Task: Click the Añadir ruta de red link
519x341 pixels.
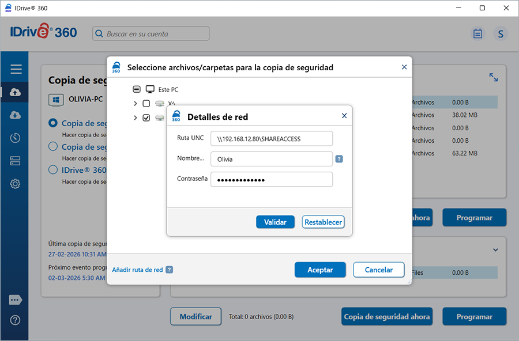Action: pyautogui.click(x=137, y=270)
